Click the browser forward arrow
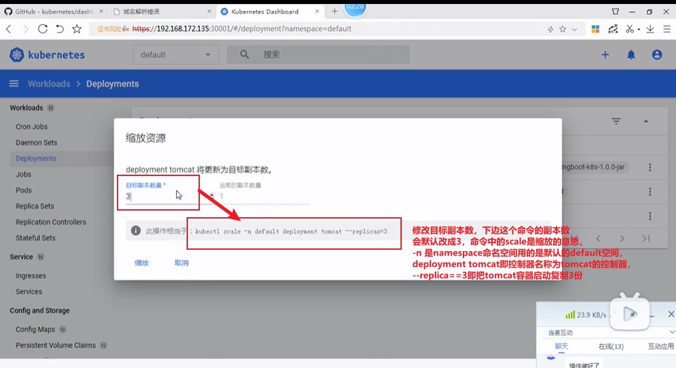This screenshot has height=368, width=676. (25, 29)
